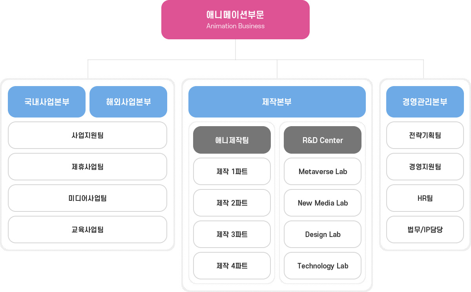Click the 애니메이션부문 Animation Business box

point(235,20)
